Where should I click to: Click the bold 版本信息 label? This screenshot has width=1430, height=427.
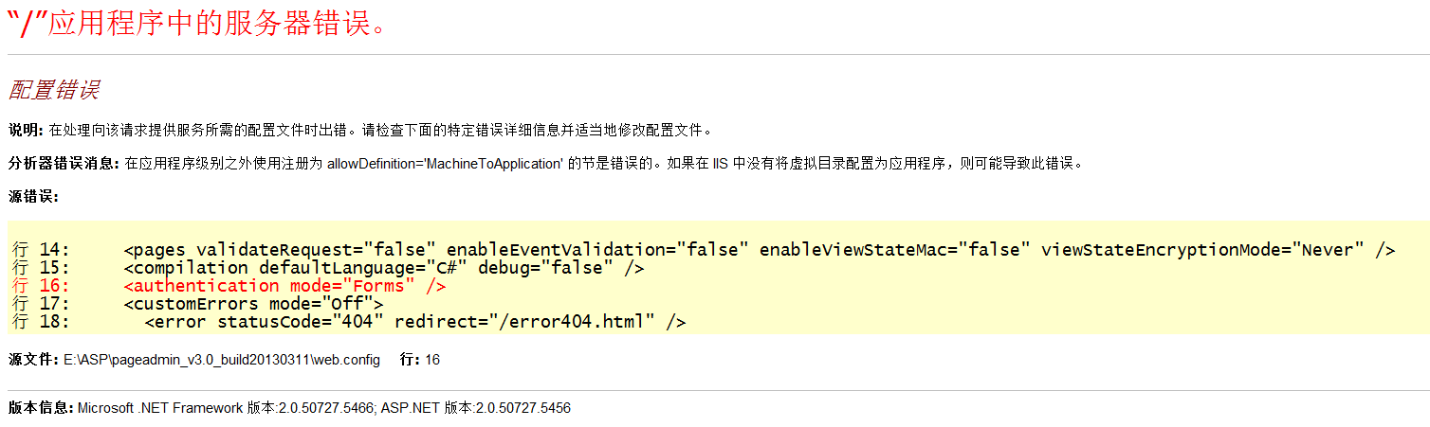pos(41,407)
